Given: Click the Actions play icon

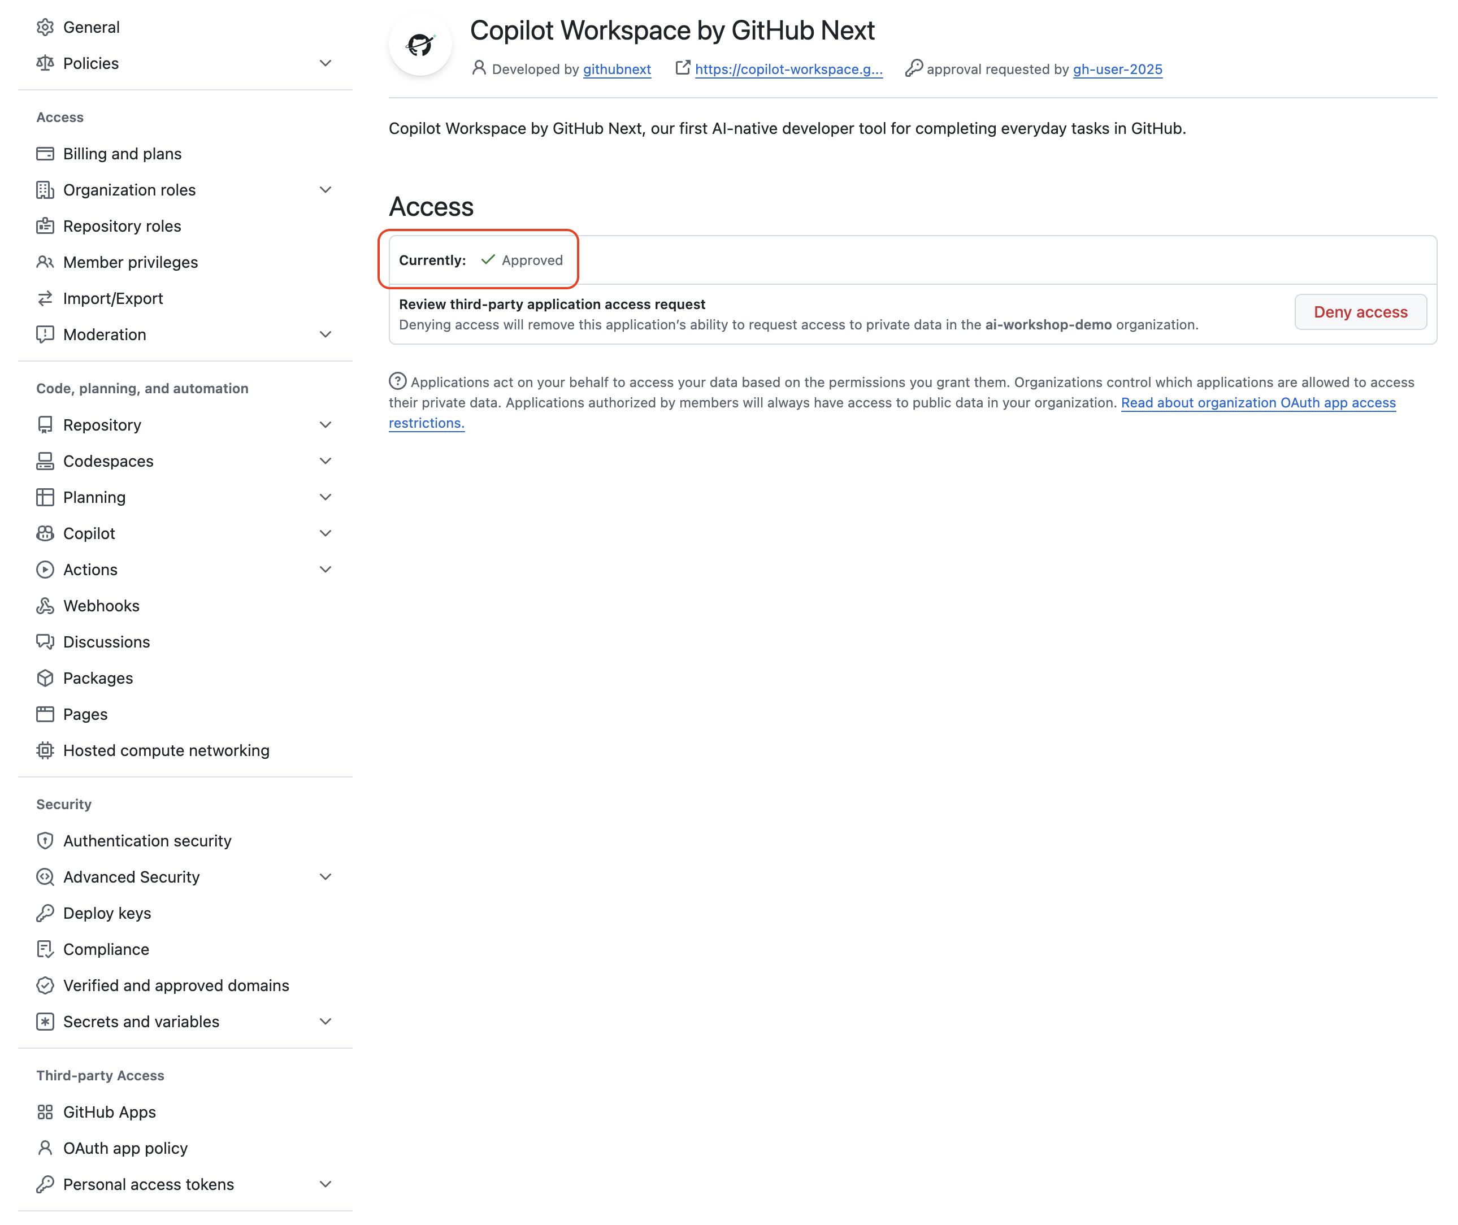Looking at the screenshot, I should click(45, 569).
